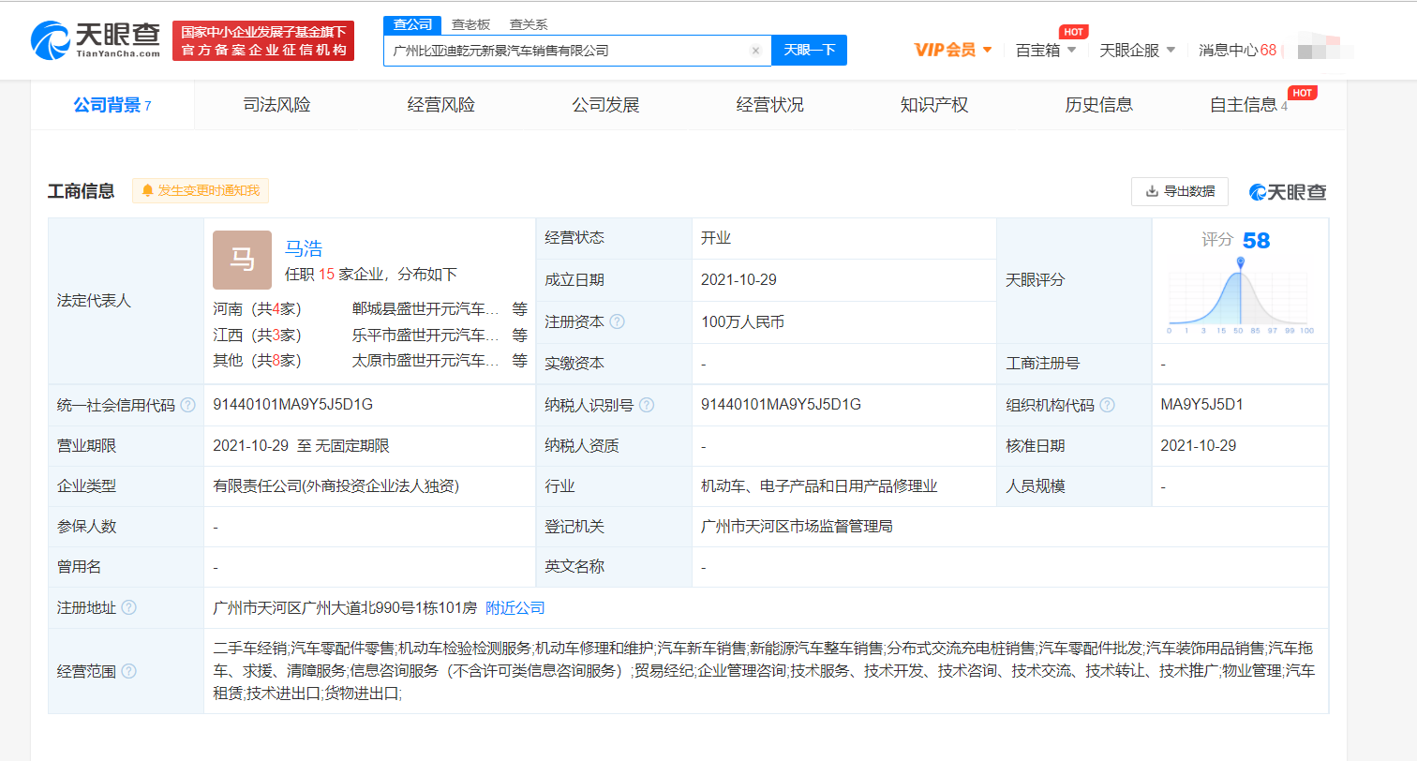Clear the search box using the × icon
The height and width of the screenshot is (761, 1417).
[755, 51]
